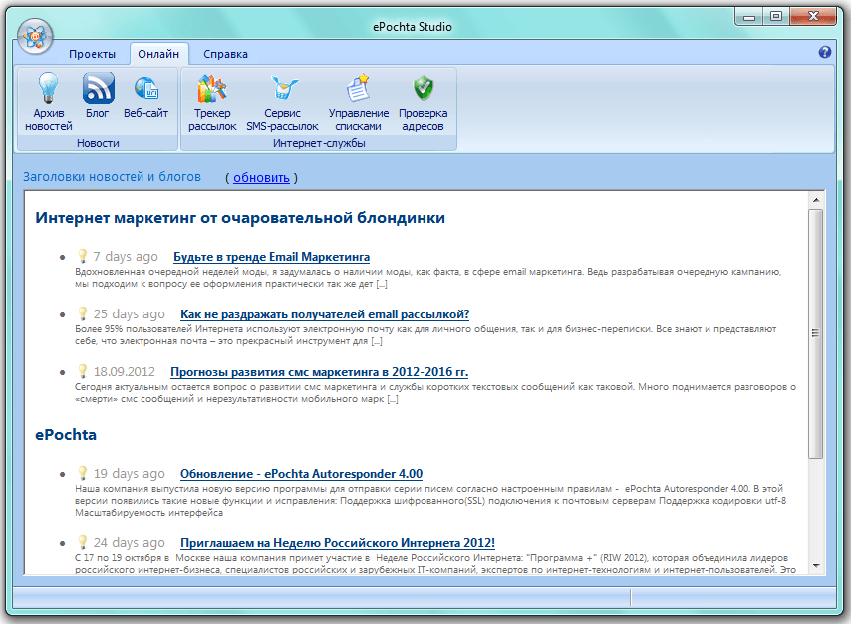Viewport: 851px width, 624px height.
Task: Open 'Обновление - ePochta Autoresponder 4.00' link
Action: (301, 474)
